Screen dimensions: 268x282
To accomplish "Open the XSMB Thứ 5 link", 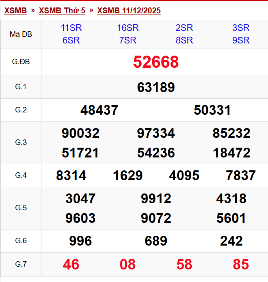I will point(62,11).
